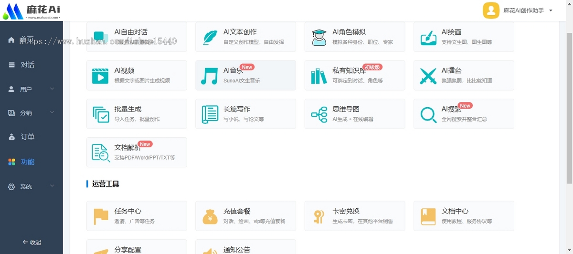Click the AI搜索 magnifier icon
573x254 pixels.
click(x=428, y=114)
